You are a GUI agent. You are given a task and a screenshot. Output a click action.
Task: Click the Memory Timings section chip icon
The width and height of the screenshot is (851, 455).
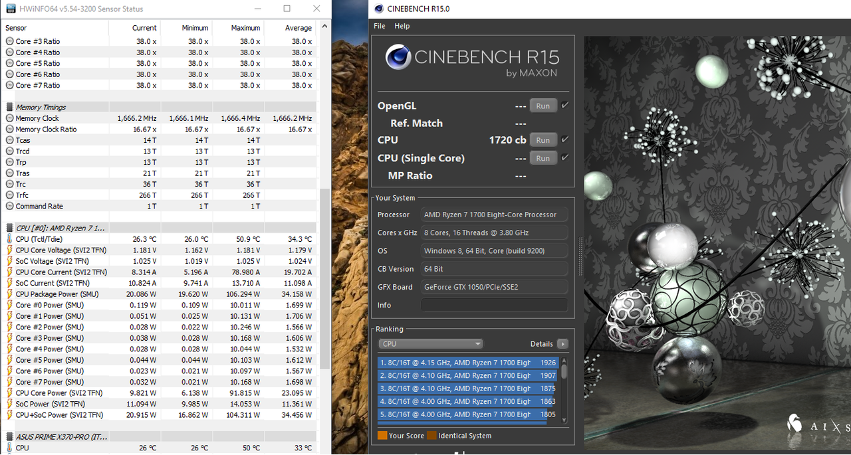click(9, 107)
